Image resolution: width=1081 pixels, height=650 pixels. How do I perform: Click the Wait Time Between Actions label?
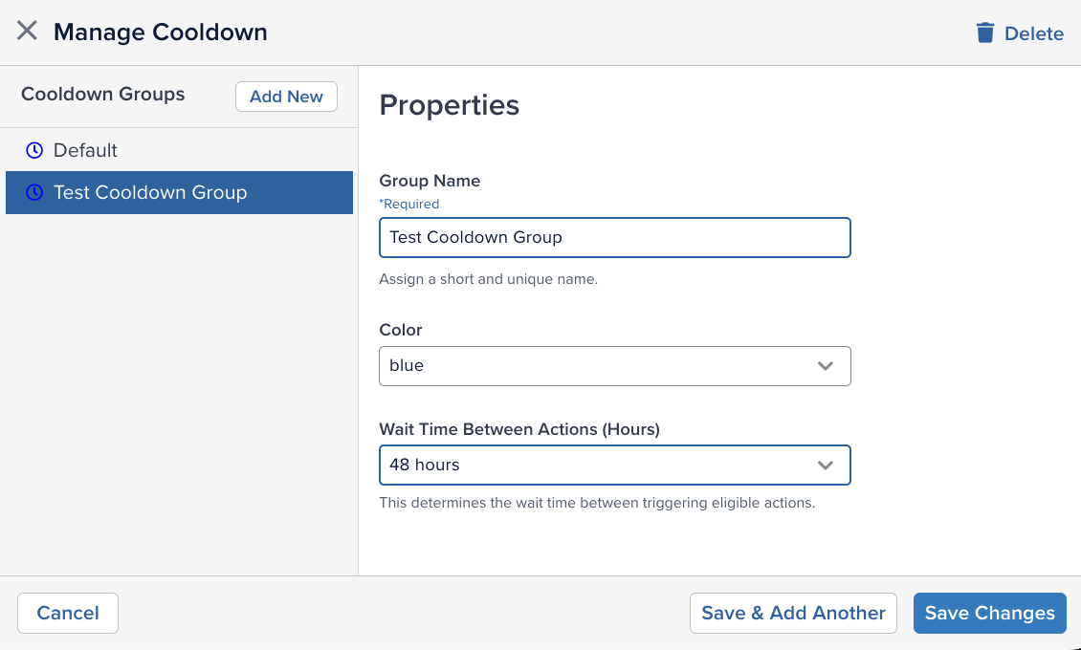click(519, 429)
